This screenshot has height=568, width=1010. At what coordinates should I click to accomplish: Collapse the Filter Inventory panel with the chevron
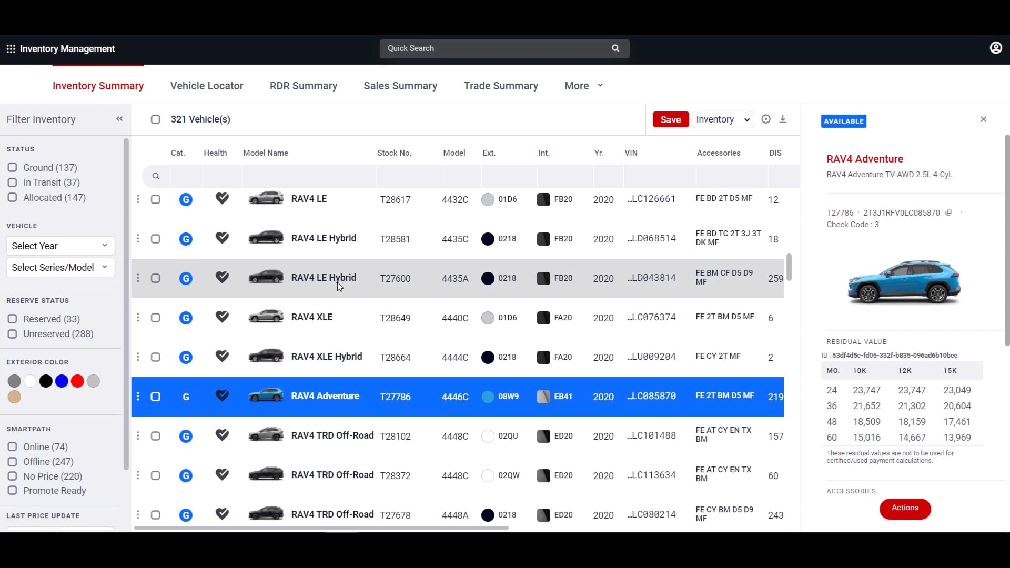tap(119, 119)
